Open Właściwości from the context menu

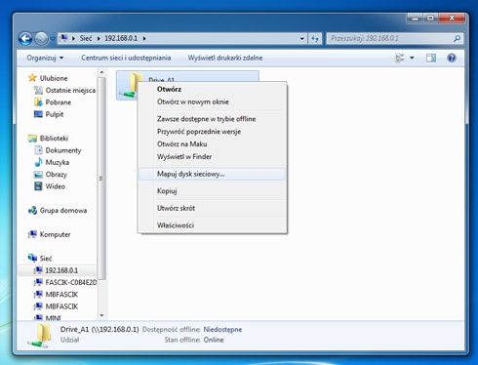pyautogui.click(x=212, y=225)
